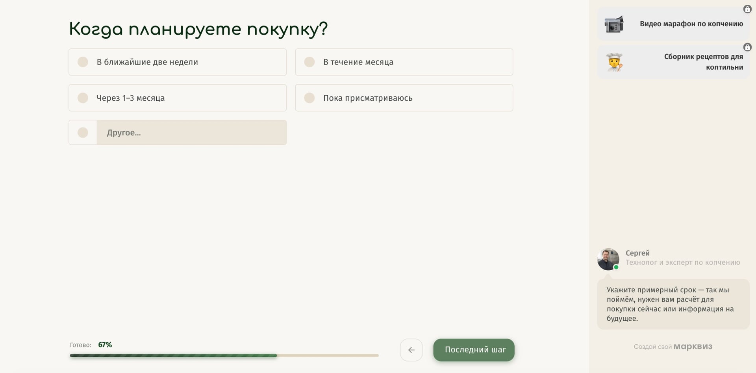Choose radio 'Через 1–3 месяца'
756x373 pixels.
(178, 98)
